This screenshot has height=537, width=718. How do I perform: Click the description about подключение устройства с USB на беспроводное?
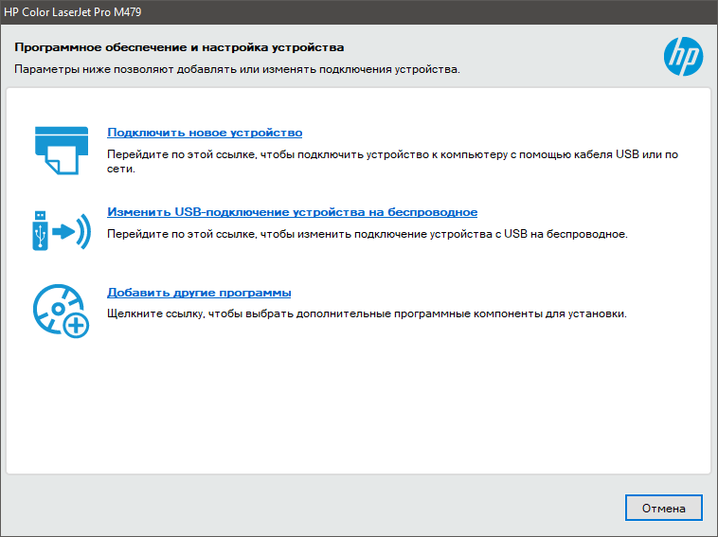coord(368,234)
